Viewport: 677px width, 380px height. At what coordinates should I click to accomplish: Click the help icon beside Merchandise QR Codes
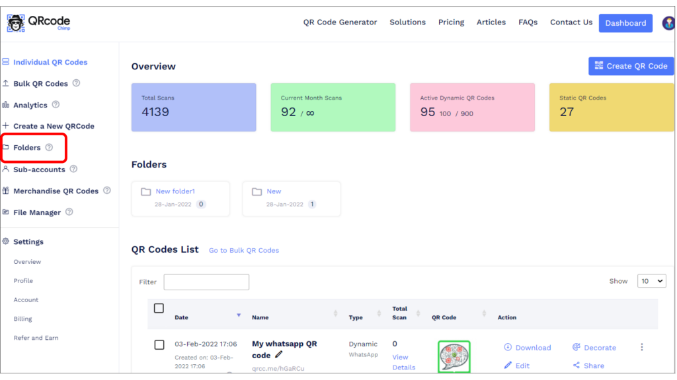click(107, 191)
